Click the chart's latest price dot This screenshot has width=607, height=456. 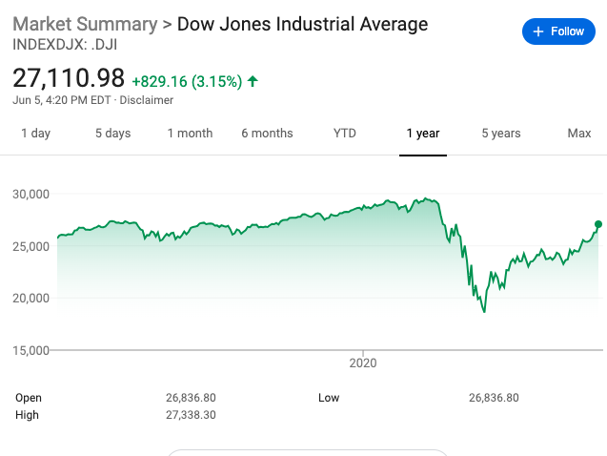[x=598, y=224]
